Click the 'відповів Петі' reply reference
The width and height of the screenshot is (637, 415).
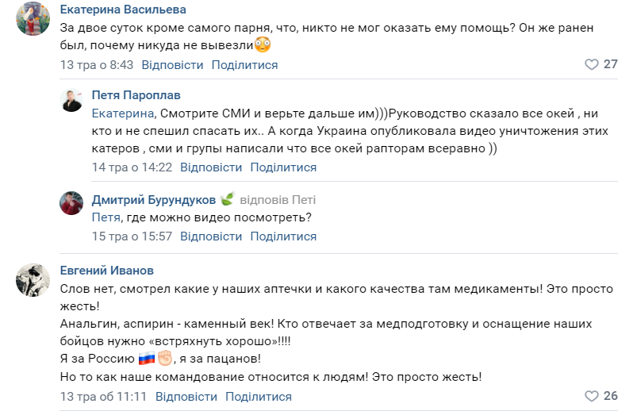tap(278, 199)
